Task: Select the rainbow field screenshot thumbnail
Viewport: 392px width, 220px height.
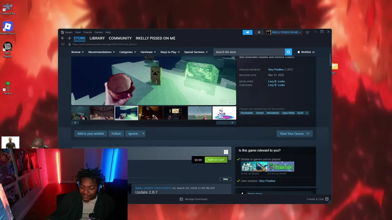Action: tap(200, 113)
